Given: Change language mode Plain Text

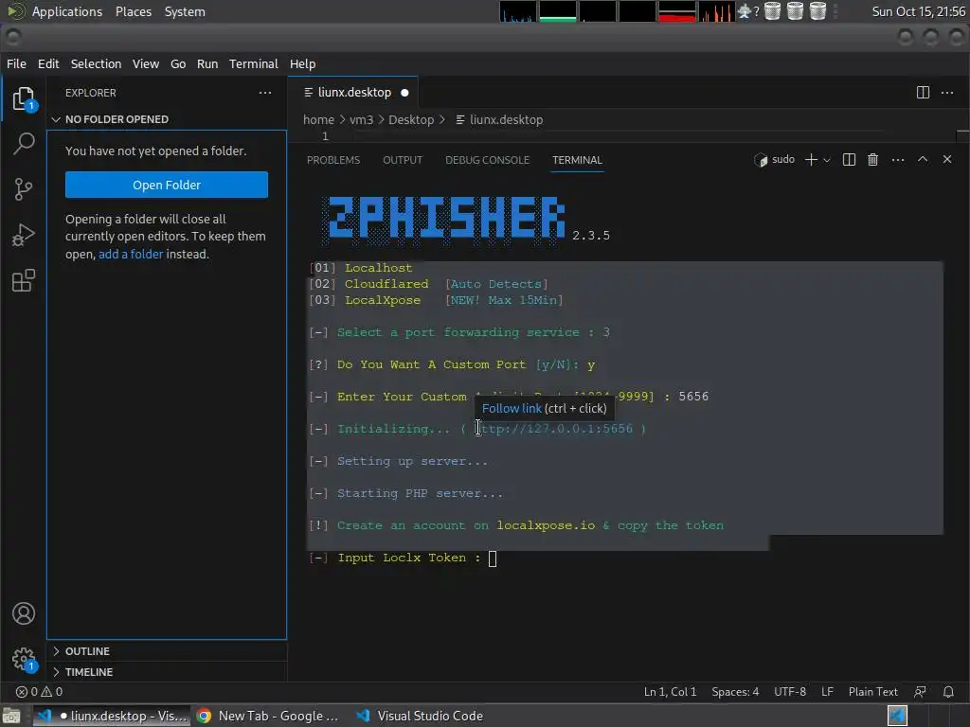Looking at the screenshot, I should click(x=872, y=692).
